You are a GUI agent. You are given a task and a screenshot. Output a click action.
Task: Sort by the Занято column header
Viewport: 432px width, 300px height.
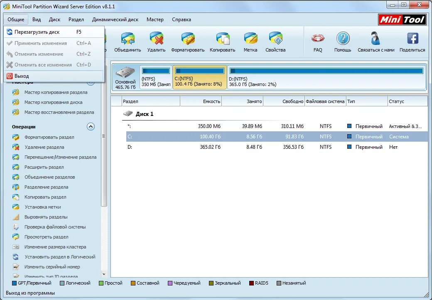point(243,101)
